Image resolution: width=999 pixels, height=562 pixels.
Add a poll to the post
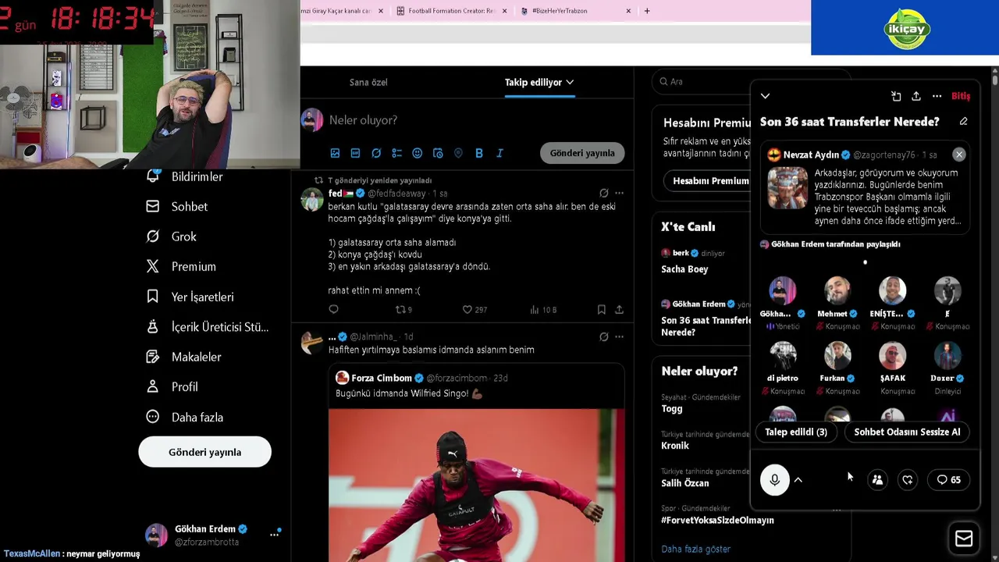click(396, 153)
